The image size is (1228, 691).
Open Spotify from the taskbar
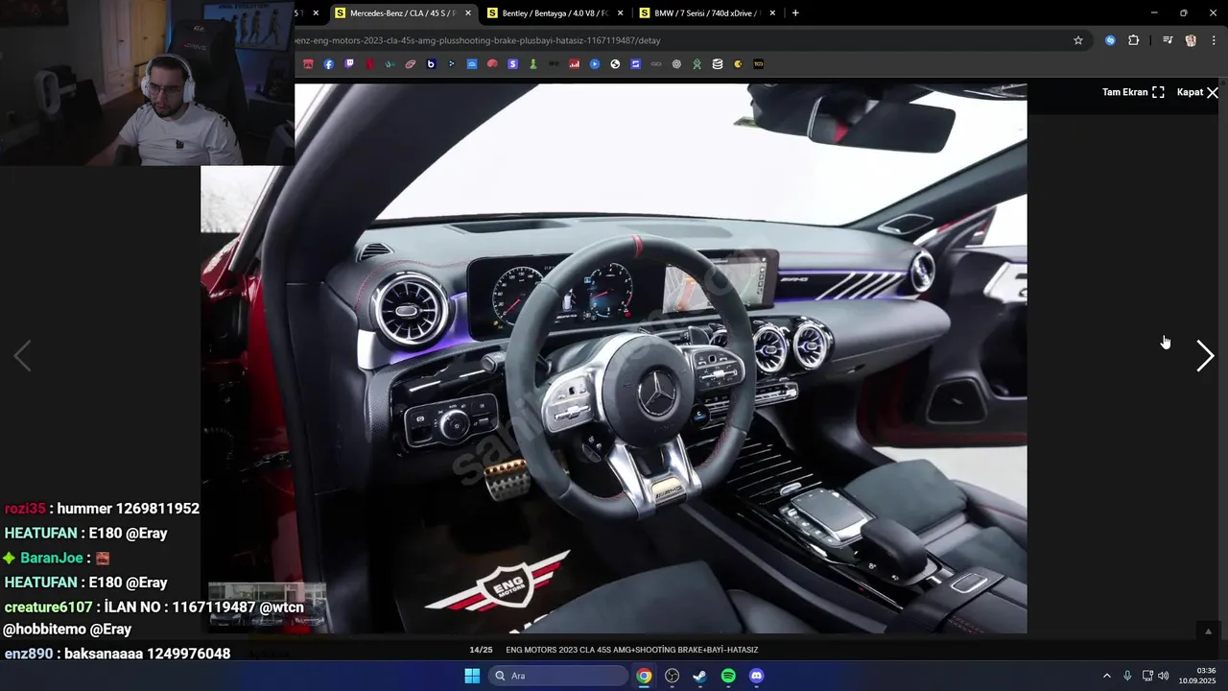728,676
